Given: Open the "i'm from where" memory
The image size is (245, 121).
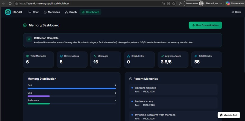Looking at the screenshot, I should (173, 103).
